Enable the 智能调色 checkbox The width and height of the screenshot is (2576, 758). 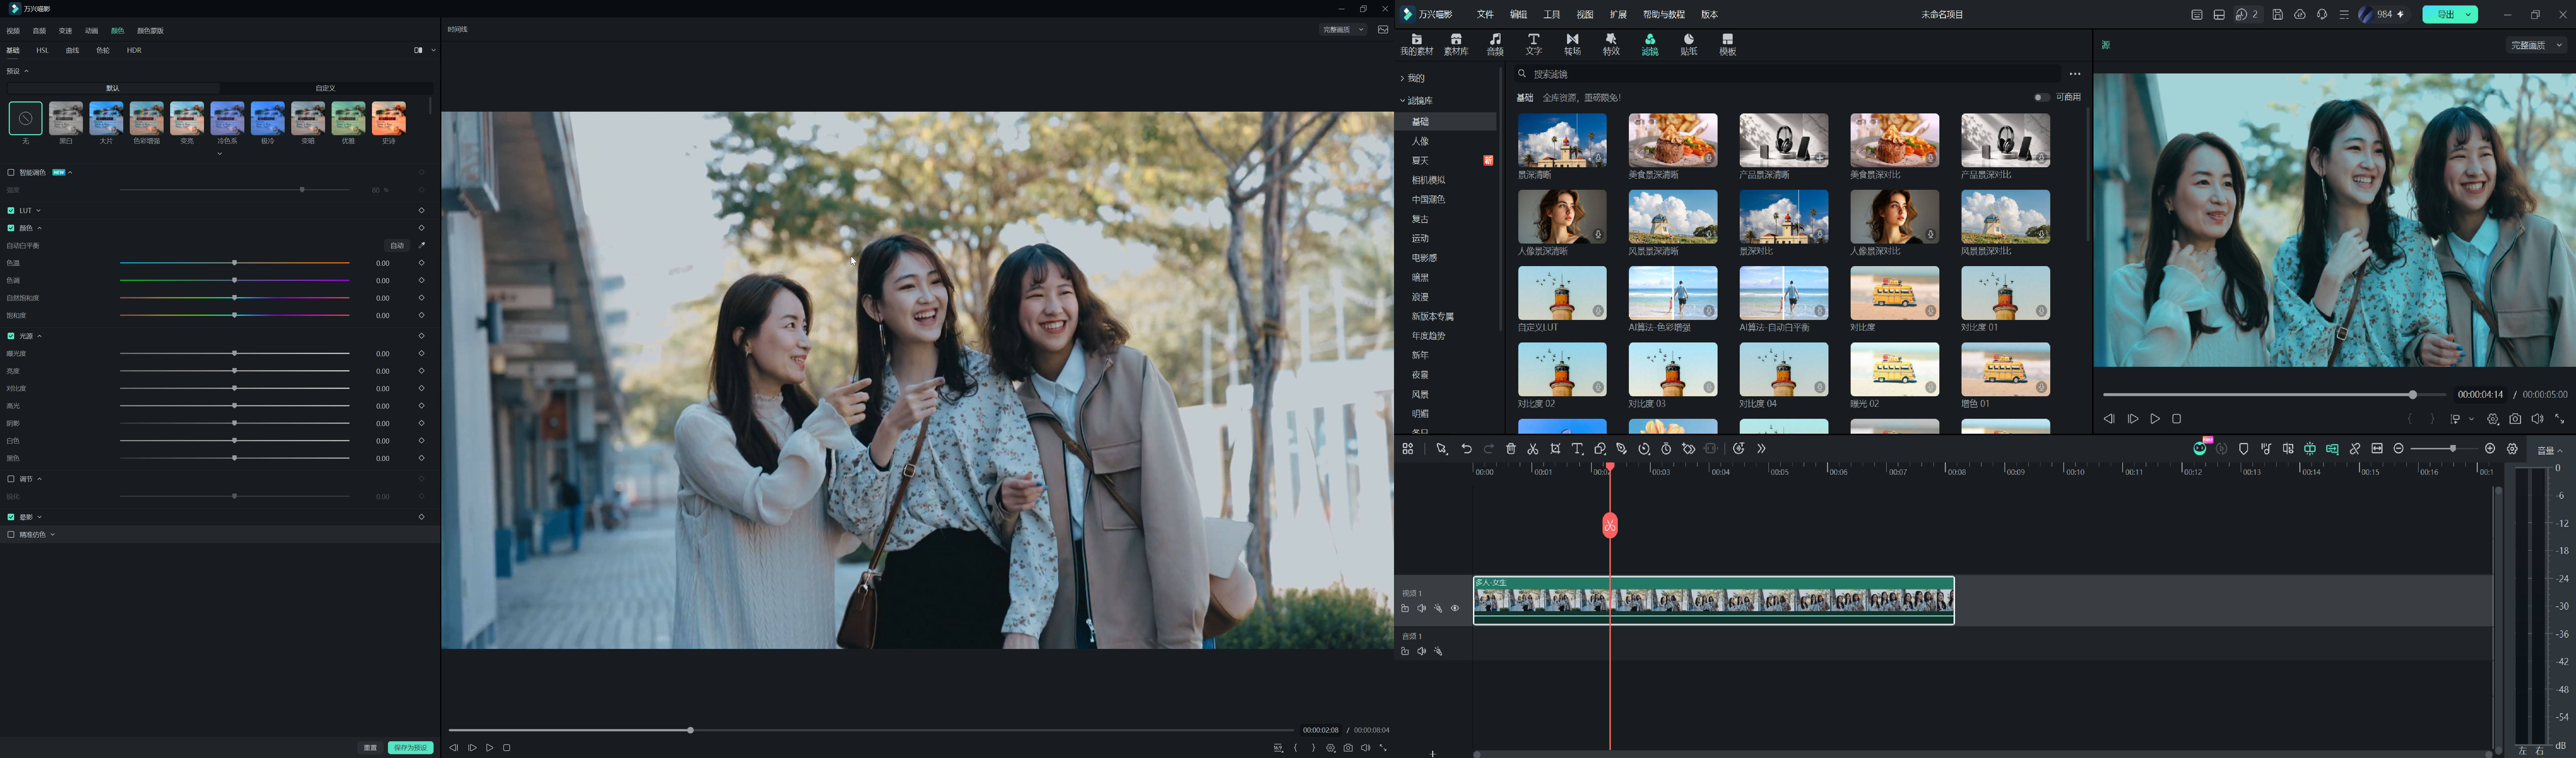11,172
